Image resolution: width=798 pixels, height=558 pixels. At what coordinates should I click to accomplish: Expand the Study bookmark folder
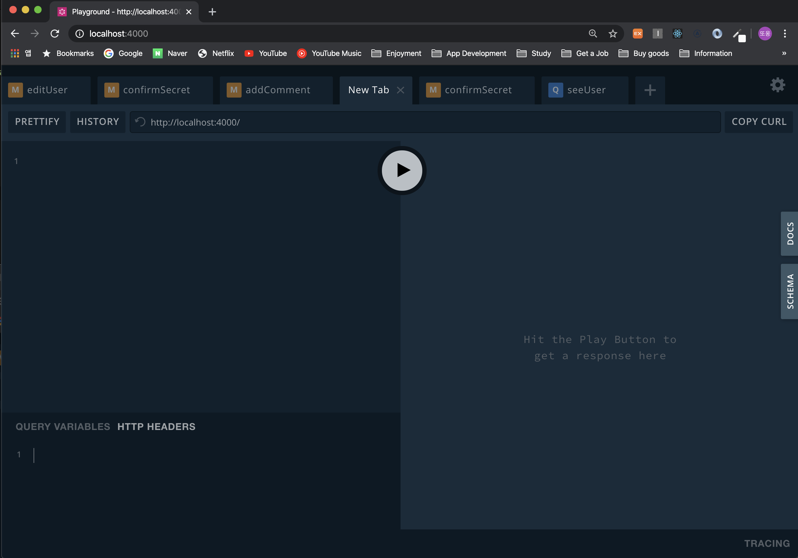click(533, 53)
